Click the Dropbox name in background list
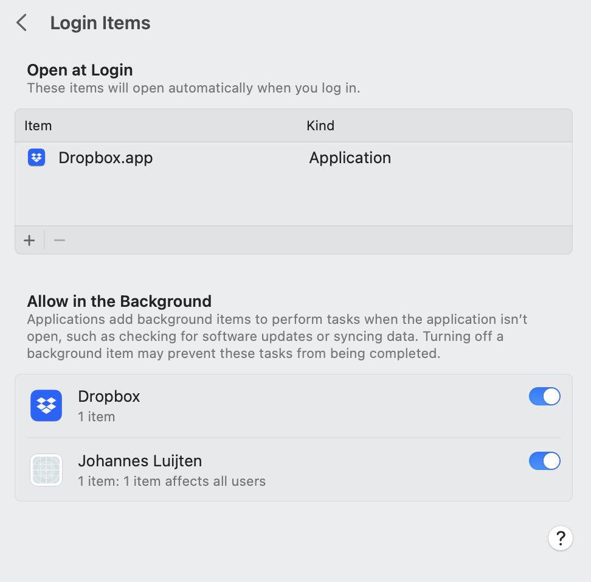Viewport: 591px width, 582px height. (x=109, y=396)
